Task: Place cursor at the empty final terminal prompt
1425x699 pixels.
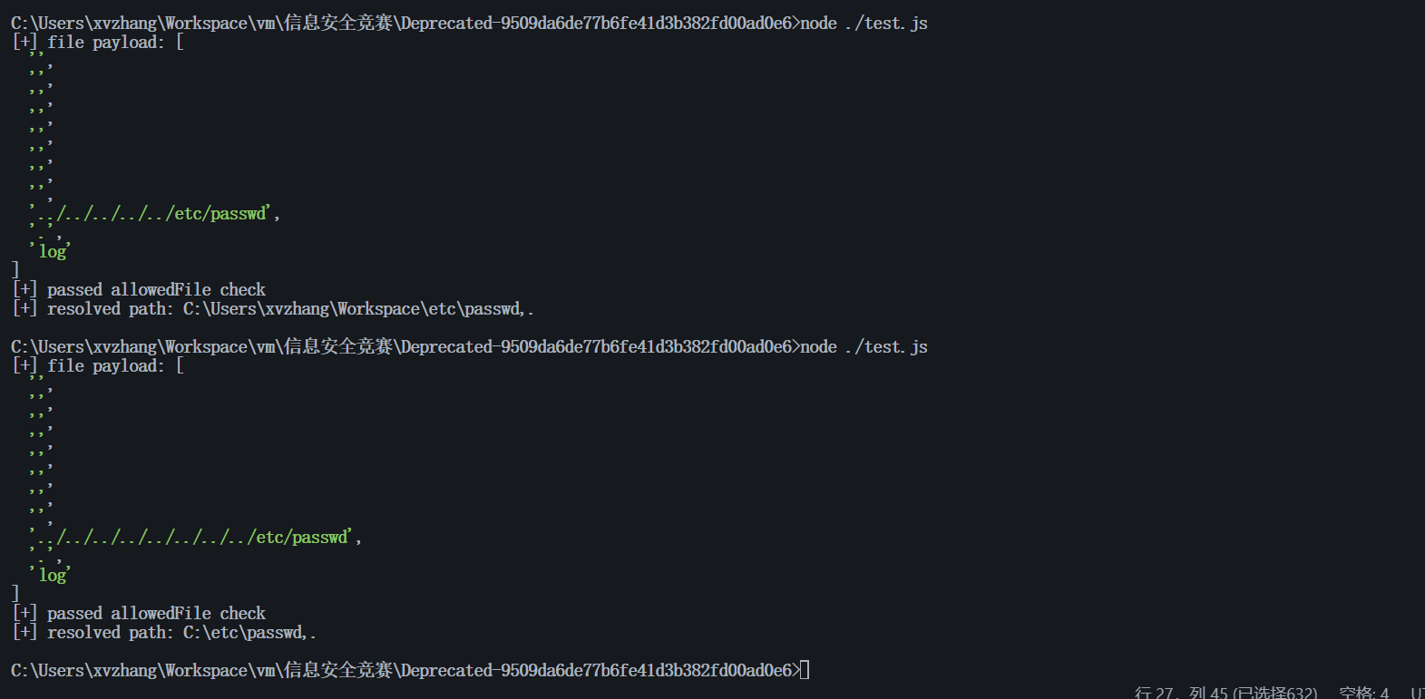Action: 805,670
